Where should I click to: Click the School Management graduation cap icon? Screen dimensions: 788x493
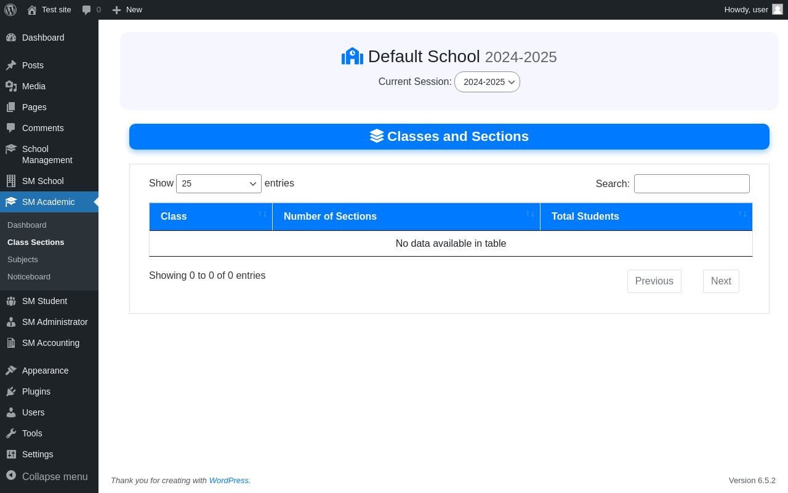tap(11, 149)
